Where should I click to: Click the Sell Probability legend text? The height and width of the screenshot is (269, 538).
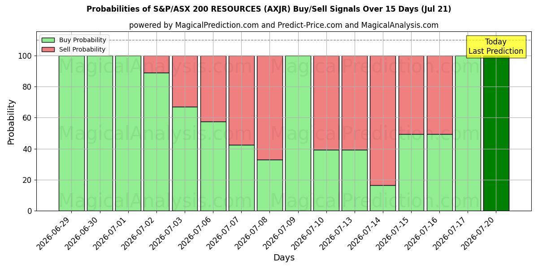point(82,49)
